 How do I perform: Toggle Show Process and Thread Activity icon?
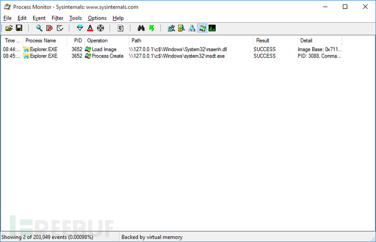click(x=202, y=28)
